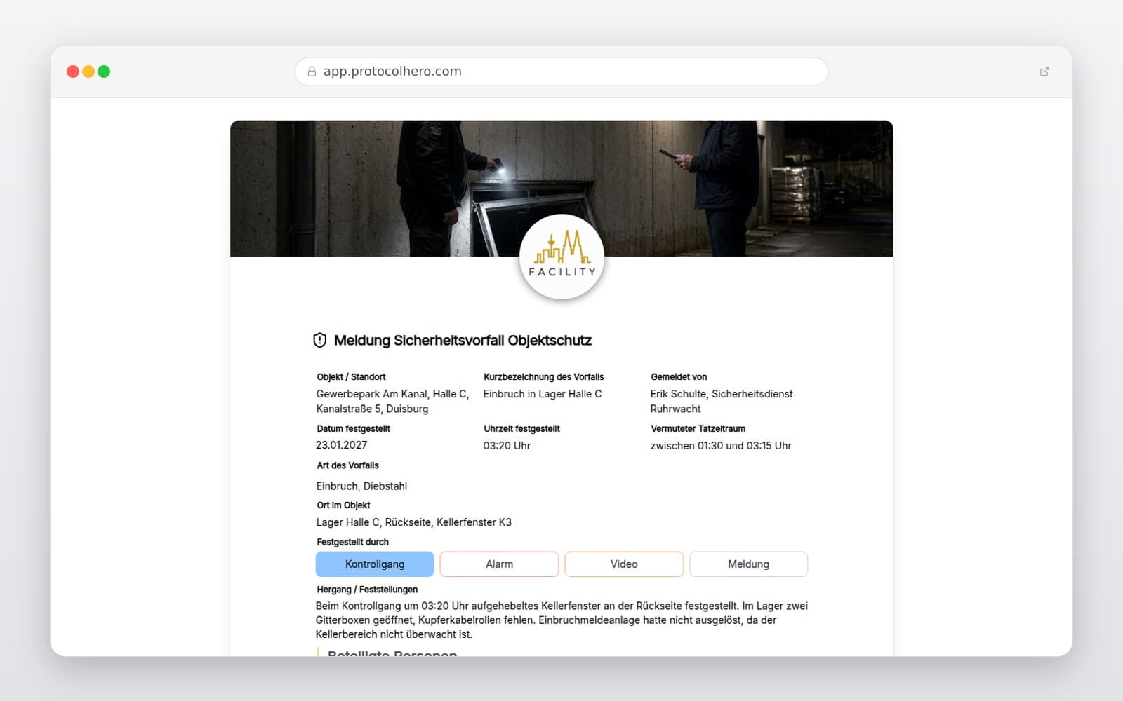The width and height of the screenshot is (1123, 701).
Task: Click 'Lager Halle C, Rückseite, Kellerfenster K3'
Action: coord(414,522)
